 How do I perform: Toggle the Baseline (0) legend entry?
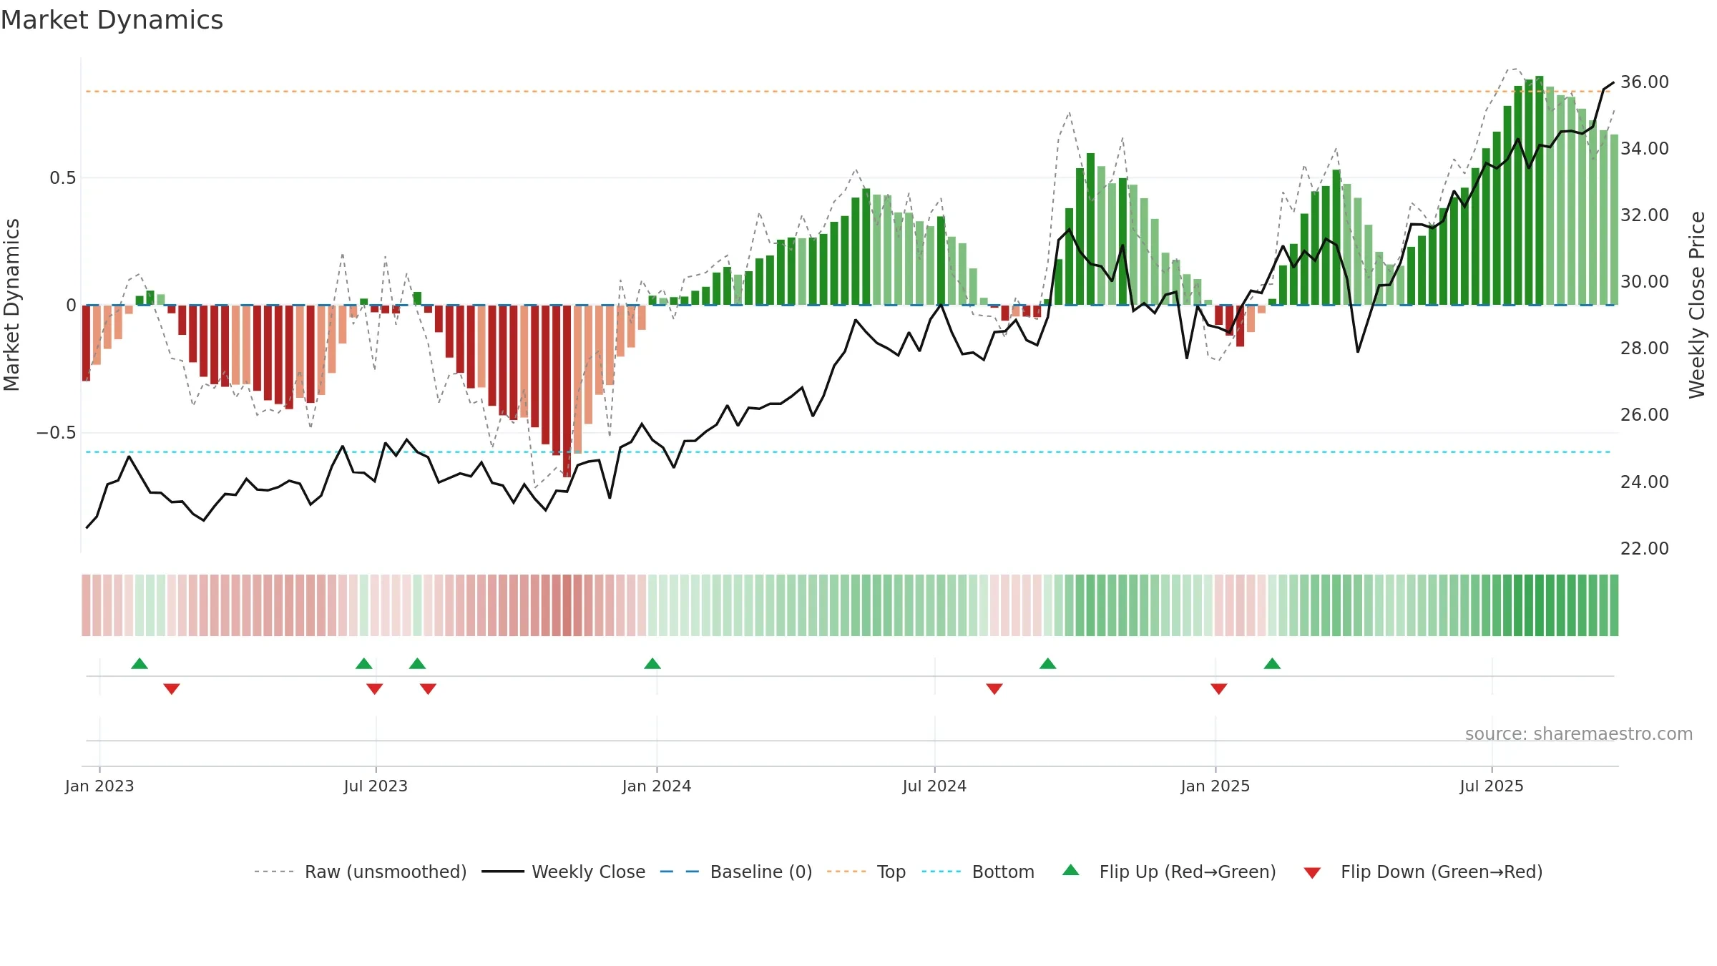click(x=736, y=872)
